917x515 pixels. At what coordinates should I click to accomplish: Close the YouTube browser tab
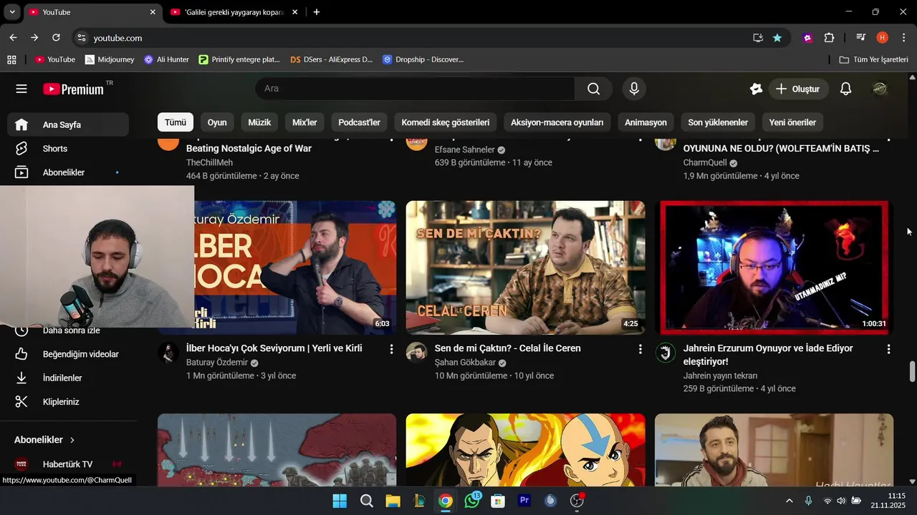pyautogui.click(x=153, y=12)
